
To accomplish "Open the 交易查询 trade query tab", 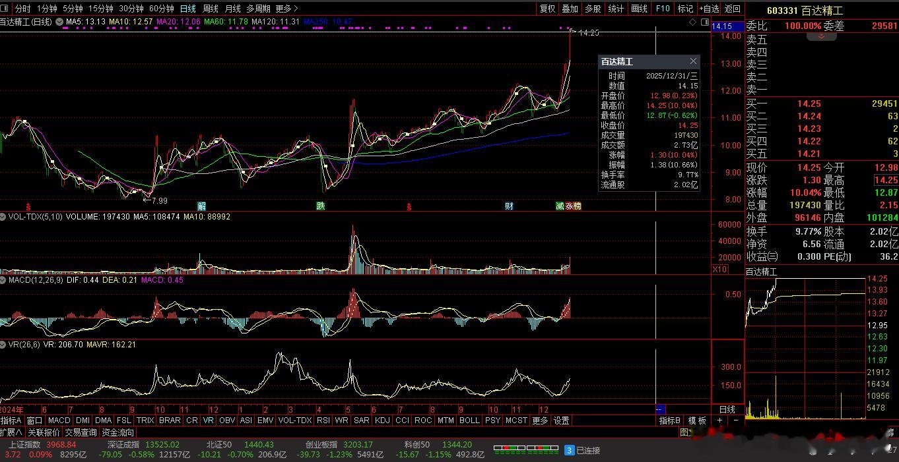I will (81, 432).
